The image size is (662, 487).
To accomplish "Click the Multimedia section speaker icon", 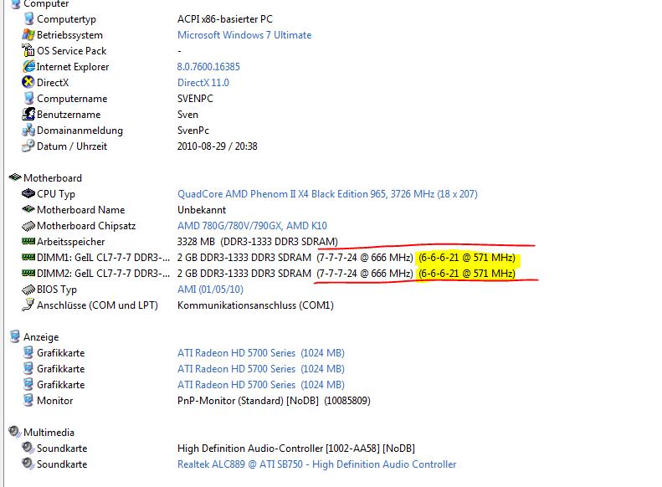I will tap(14, 431).
